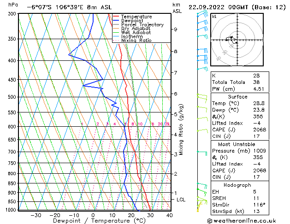Viewport: 290px width, 224px height.
Task: Click the date header 22.09.2022 00GMT
Action: pyautogui.click(x=219, y=7)
